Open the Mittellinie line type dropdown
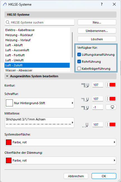 point(39,123)
